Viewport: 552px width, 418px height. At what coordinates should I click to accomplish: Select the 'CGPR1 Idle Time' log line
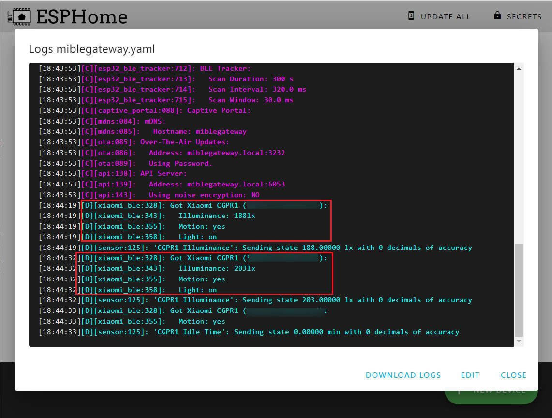point(249,332)
